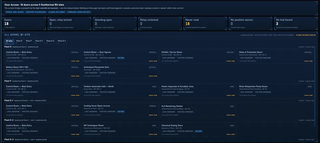Click the Open, relay locked summary tile
The height and width of the screenshot is (143, 320).
69,23
